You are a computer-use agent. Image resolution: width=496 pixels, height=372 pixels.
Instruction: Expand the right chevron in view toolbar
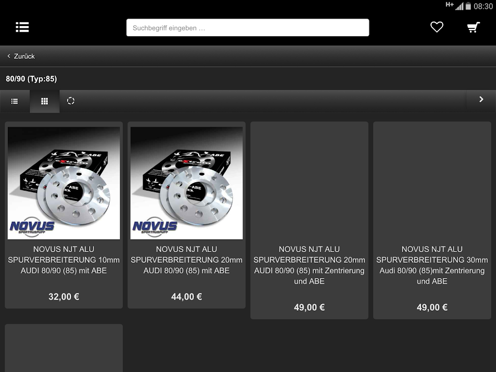coord(481,100)
